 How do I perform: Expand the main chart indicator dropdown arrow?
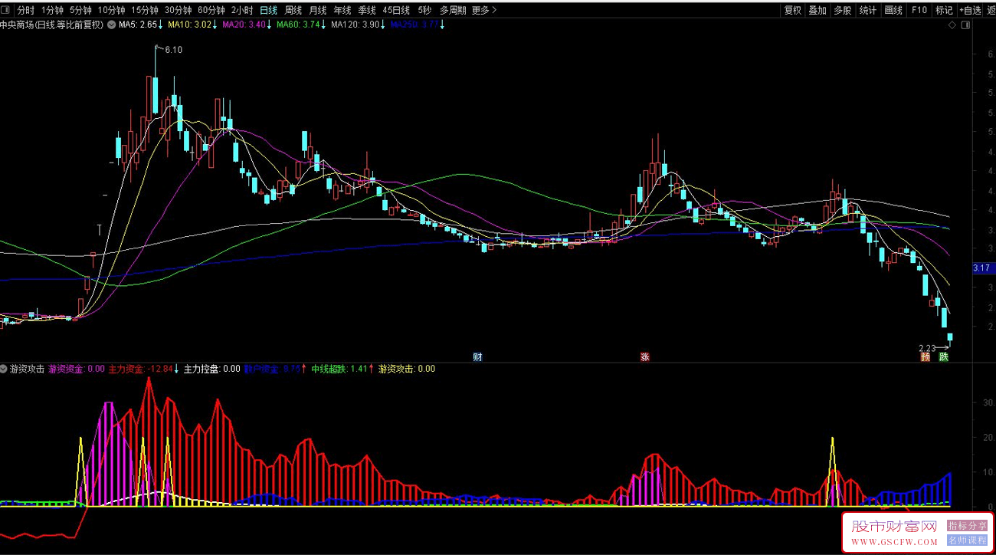pos(113,25)
